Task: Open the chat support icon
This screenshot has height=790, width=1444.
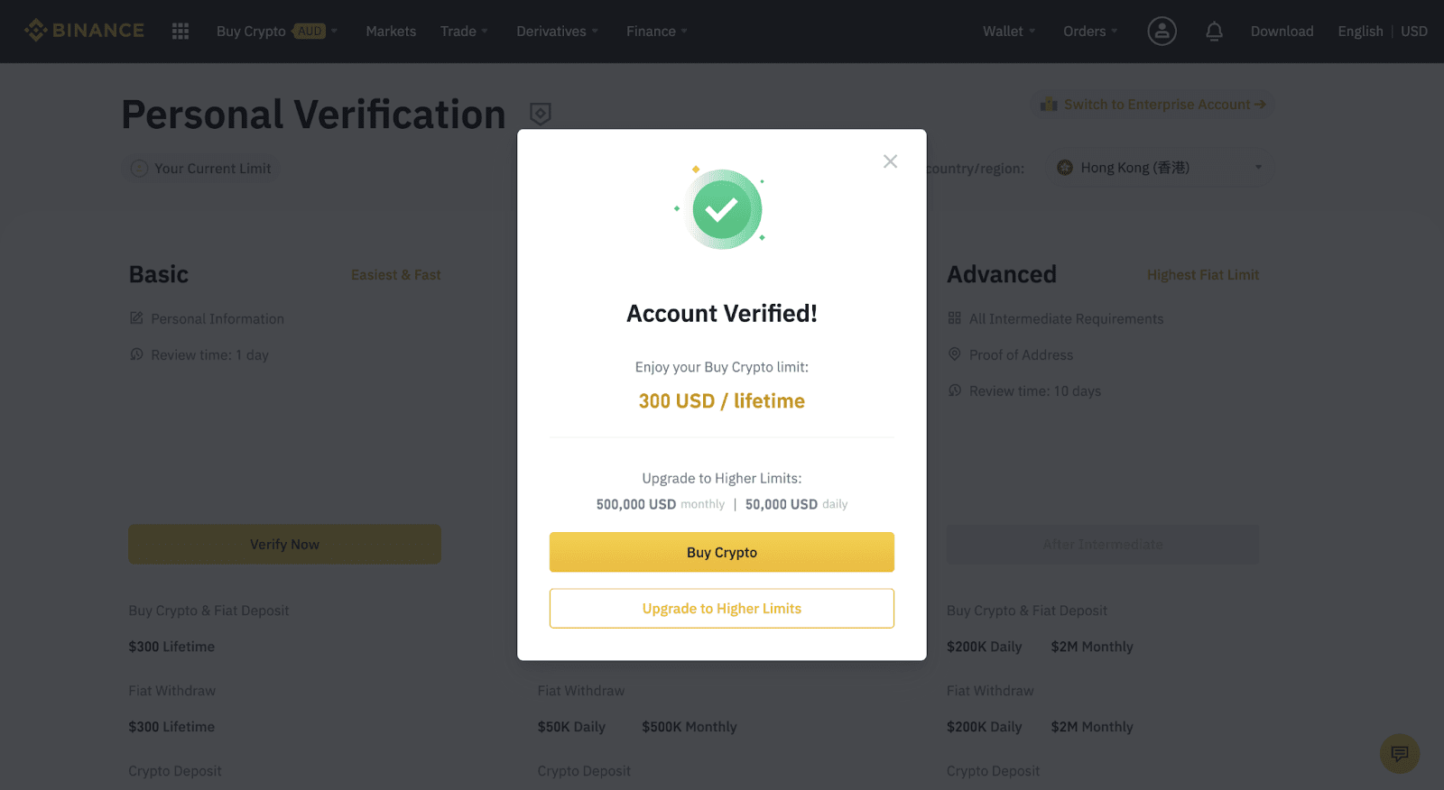Action: [1400, 753]
